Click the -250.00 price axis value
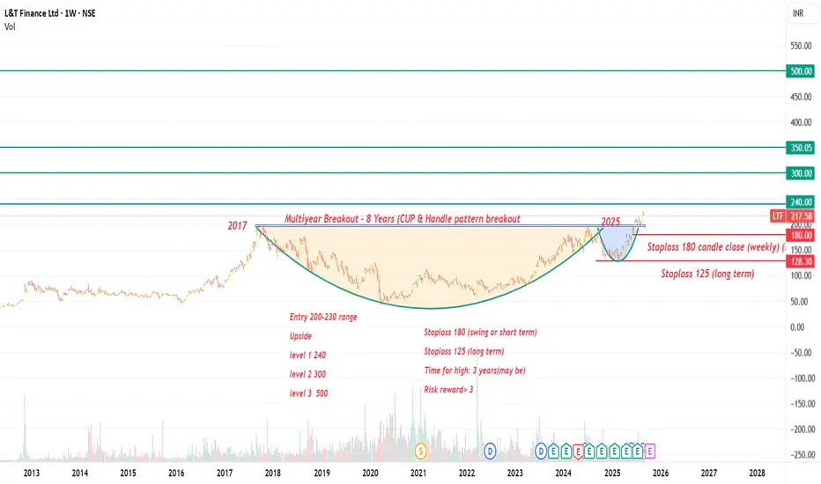This screenshot has height=484, width=821. point(803,455)
